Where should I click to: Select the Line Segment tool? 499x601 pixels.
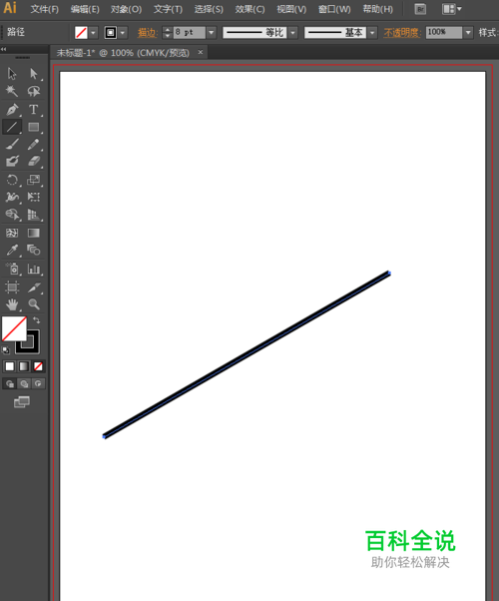point(12,127)
